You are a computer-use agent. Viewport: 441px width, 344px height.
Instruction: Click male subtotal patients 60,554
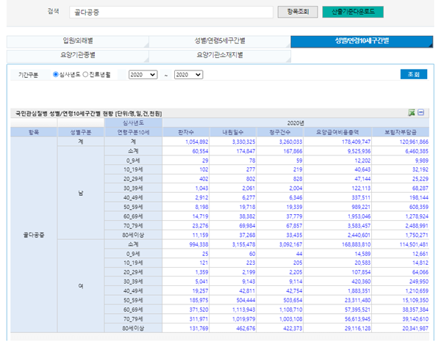[x=200, y=151]
